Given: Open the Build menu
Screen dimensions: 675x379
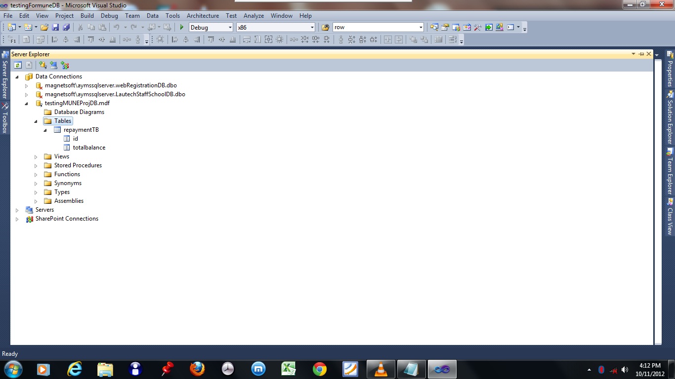Looking at the screenshot, I should (x=87, y=16).
